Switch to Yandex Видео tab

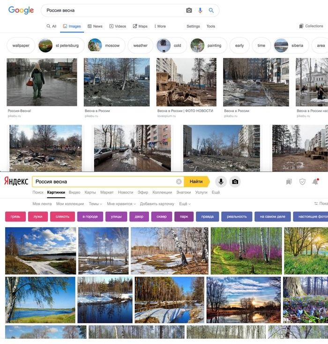point(75,192)
